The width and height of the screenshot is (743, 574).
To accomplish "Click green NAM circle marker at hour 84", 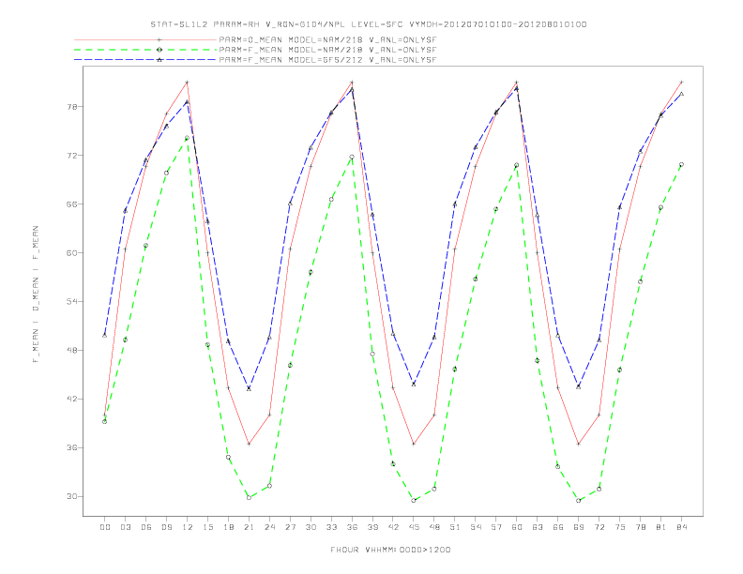I will tap(681, 164).
